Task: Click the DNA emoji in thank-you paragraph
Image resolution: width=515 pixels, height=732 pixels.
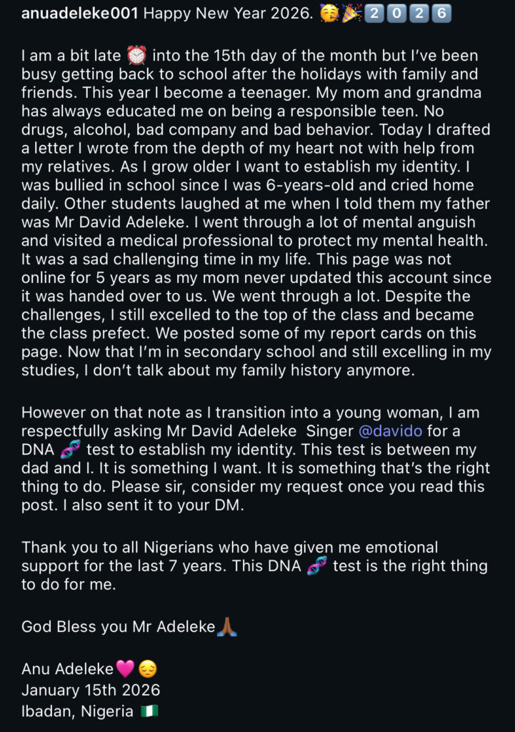Action: click(316, 567)
